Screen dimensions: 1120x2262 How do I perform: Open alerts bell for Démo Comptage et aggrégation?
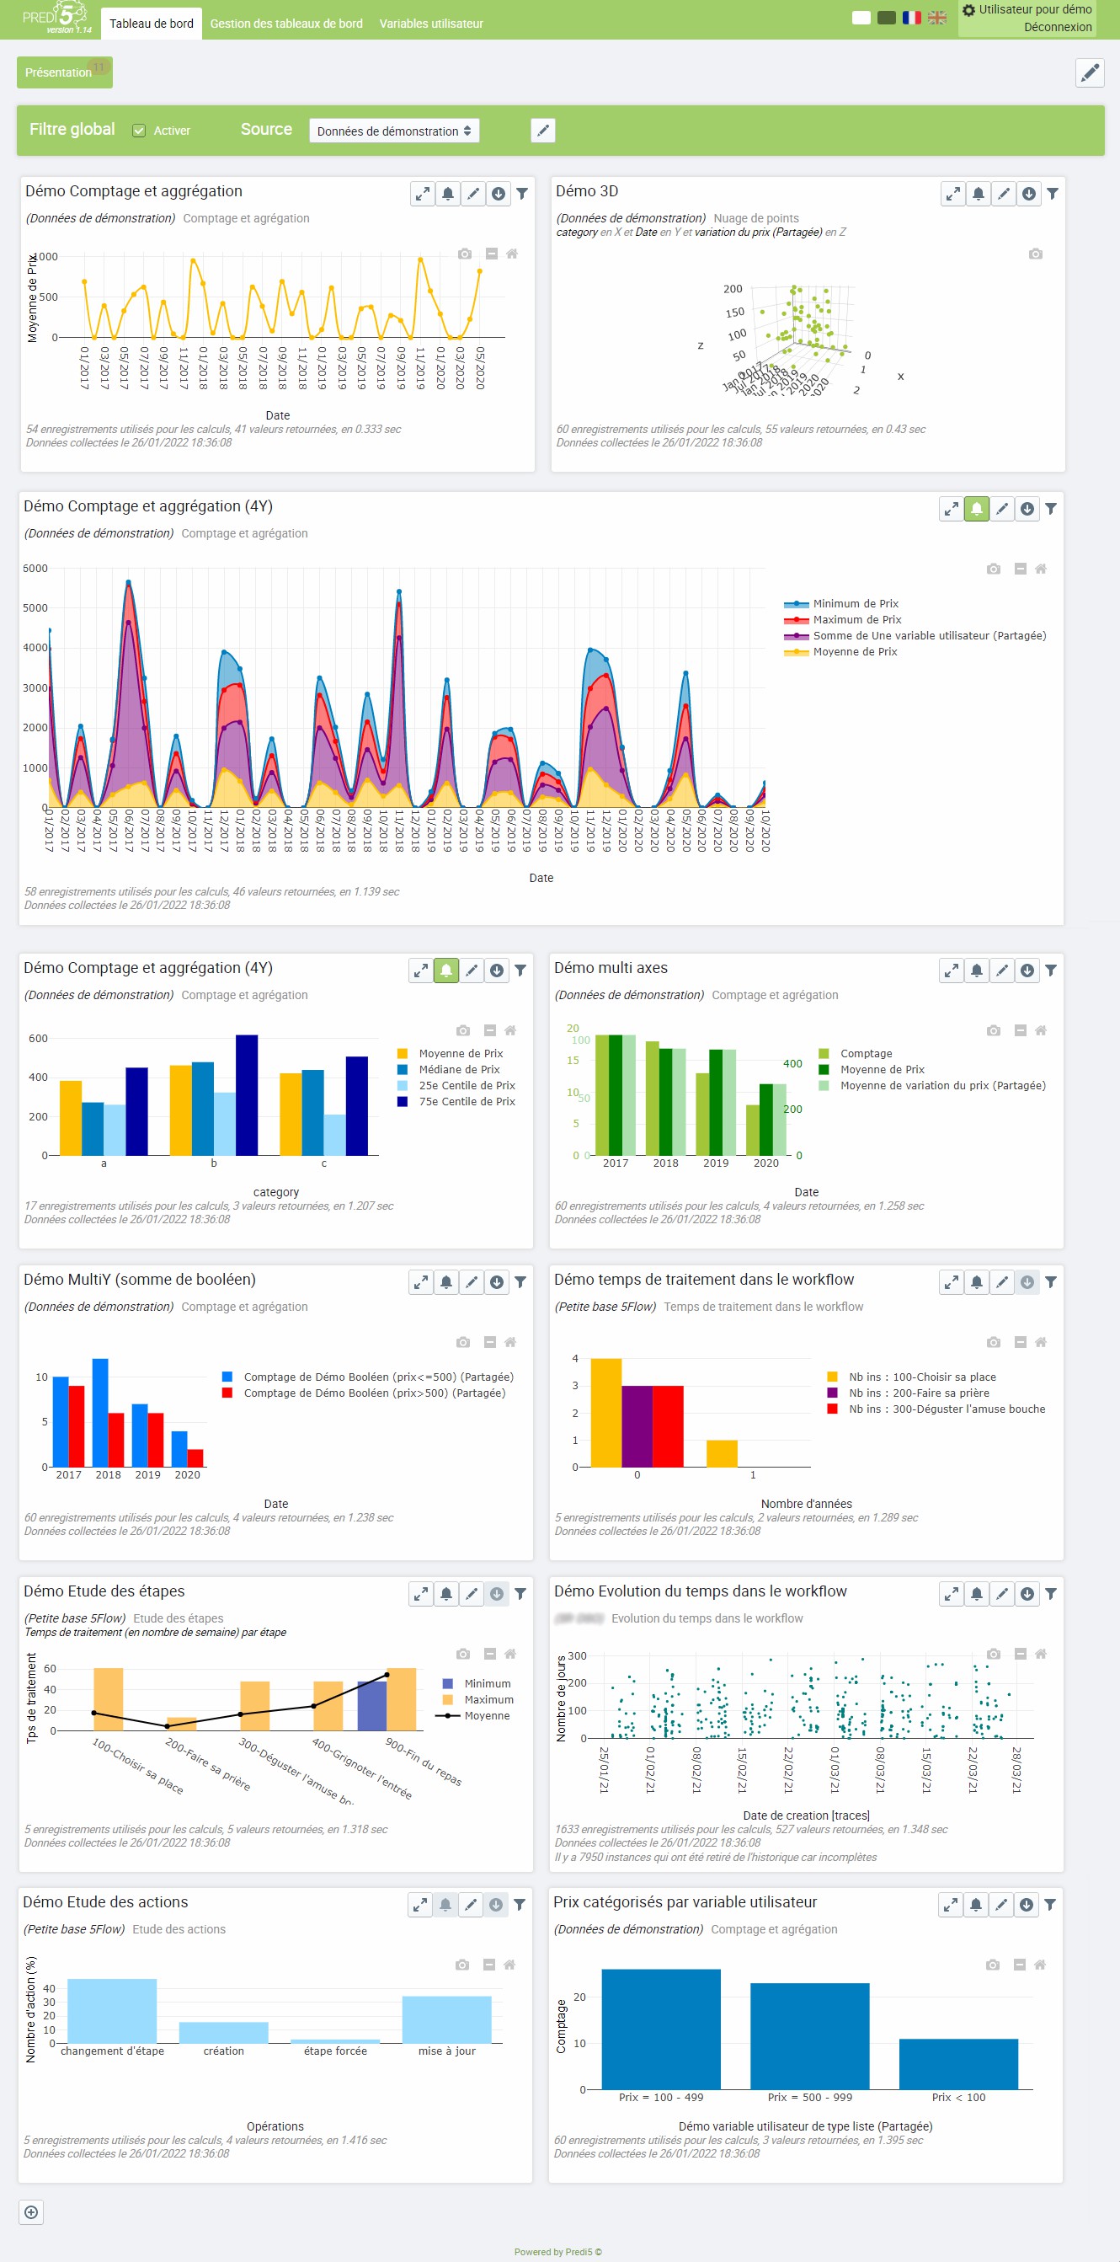click(448, 194)
